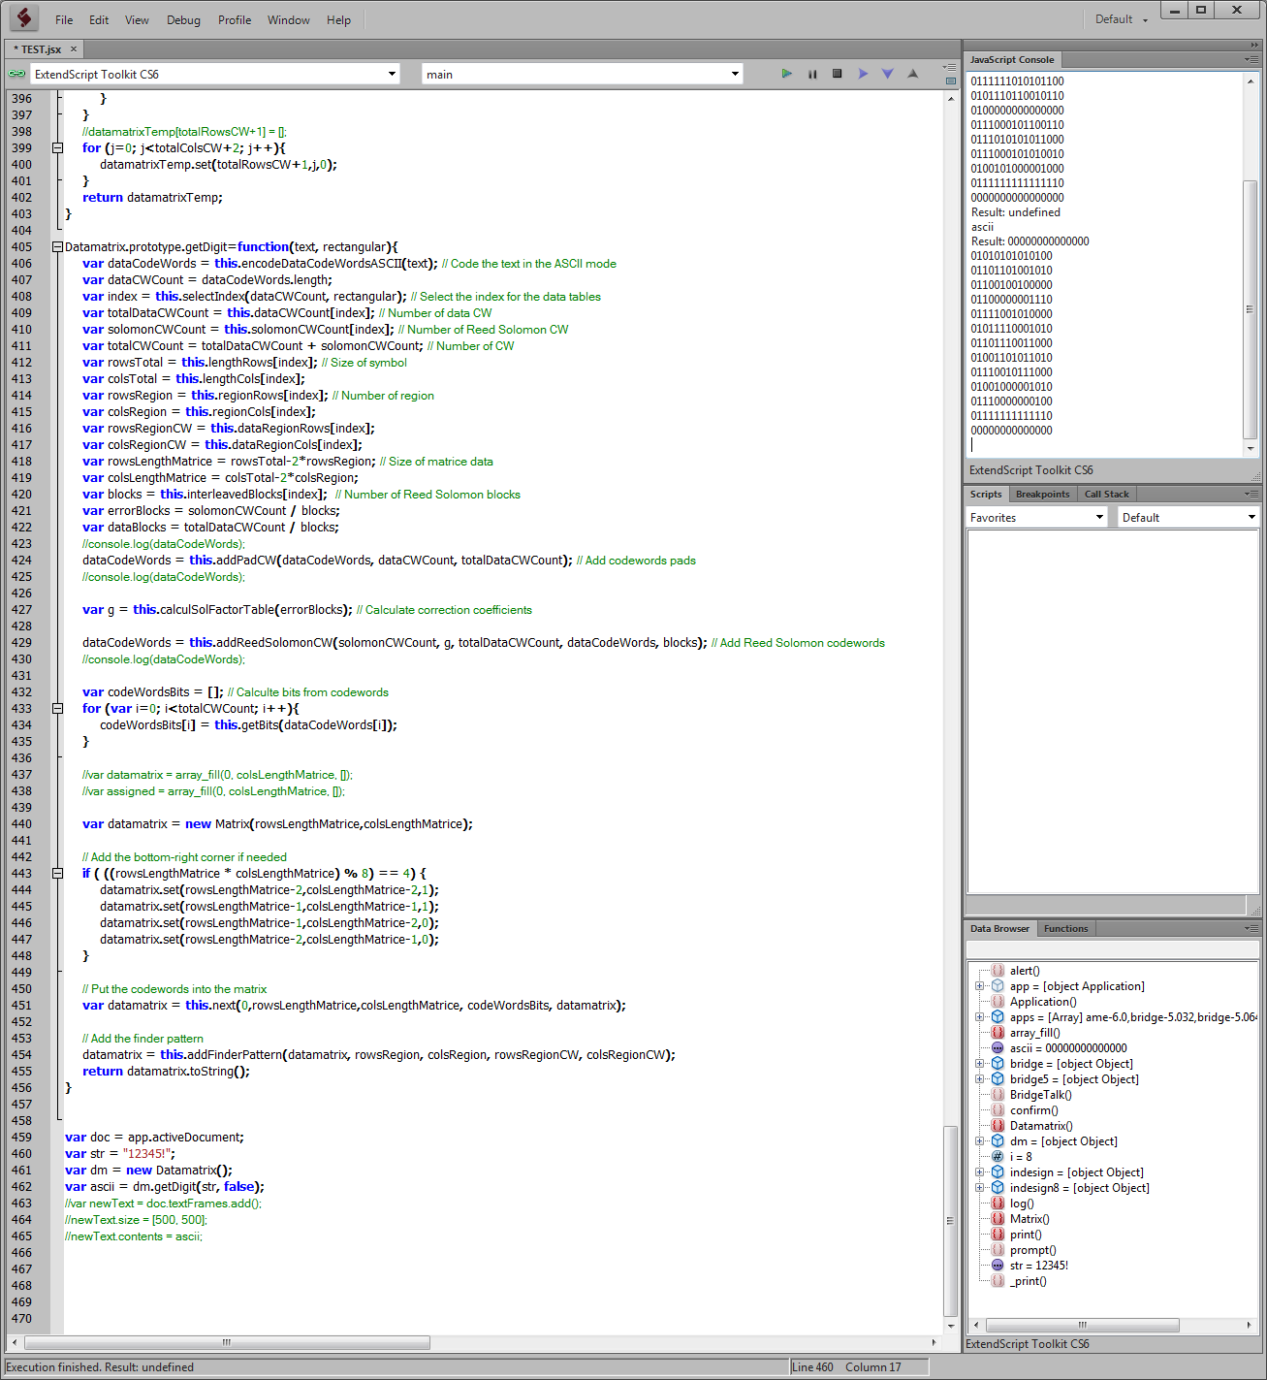Select the prompt() row in Data Browser
Image resolution: width=1267 pixels, height=1380 pixels.
[x=1032, y=1250]
